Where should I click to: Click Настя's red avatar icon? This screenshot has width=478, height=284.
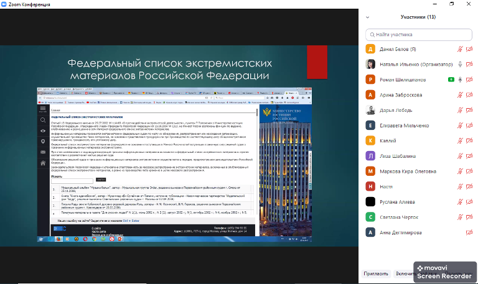[370, 186]
